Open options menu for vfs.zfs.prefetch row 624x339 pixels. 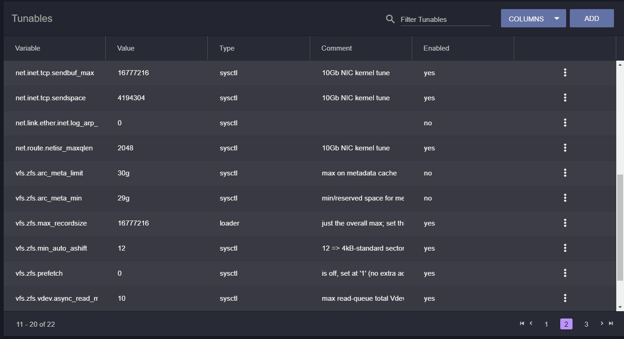[565, 273]
